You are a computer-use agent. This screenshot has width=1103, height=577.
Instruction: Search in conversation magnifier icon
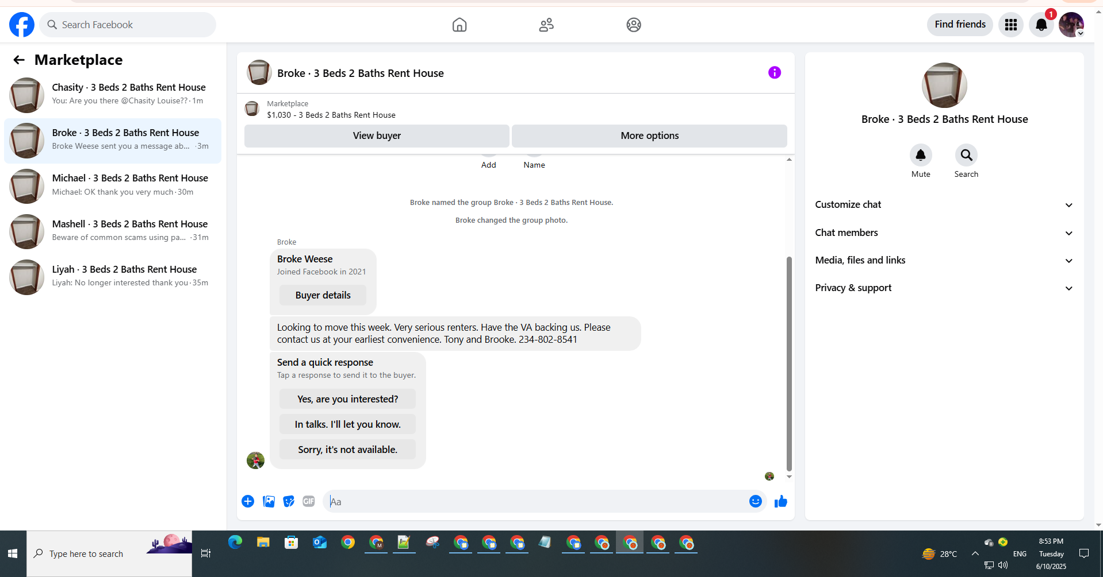click(966, 155)
